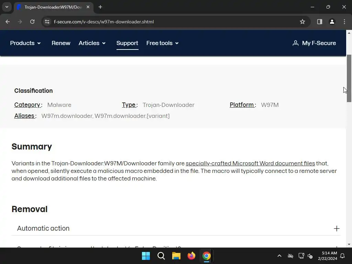This screenshot has height=264, width=352.
Task: Open the Support section
Action: pos(127,43)
